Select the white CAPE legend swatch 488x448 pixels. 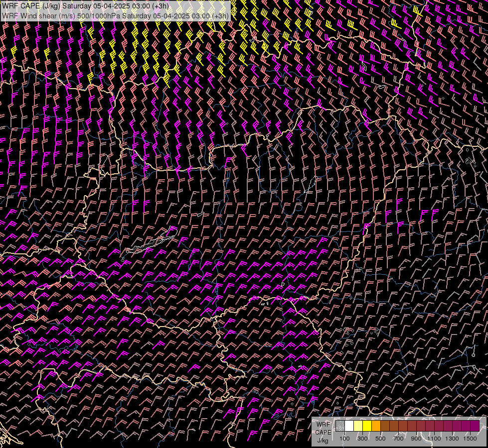click(349, 426)
